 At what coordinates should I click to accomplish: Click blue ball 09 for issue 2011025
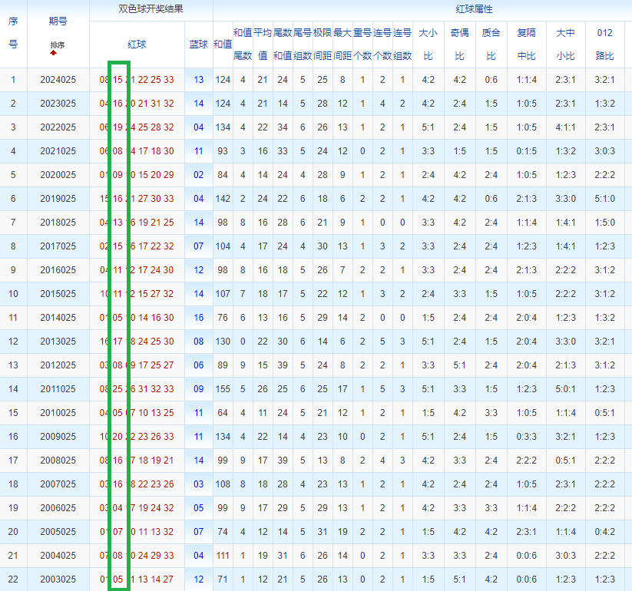pyautogui.click(x=199, y=389)
